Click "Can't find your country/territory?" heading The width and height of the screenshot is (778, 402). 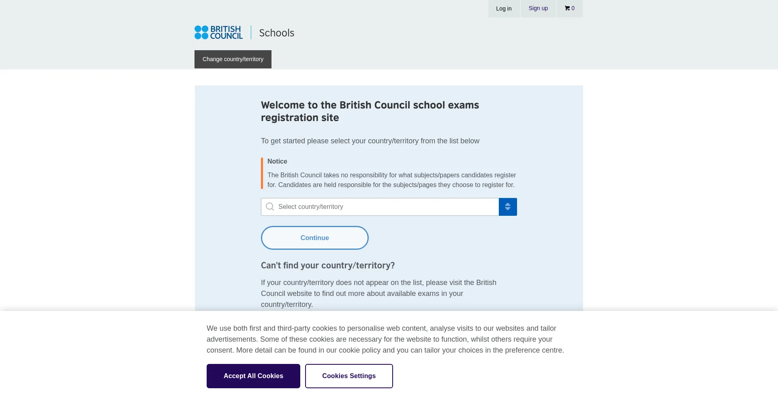[328, 266]
